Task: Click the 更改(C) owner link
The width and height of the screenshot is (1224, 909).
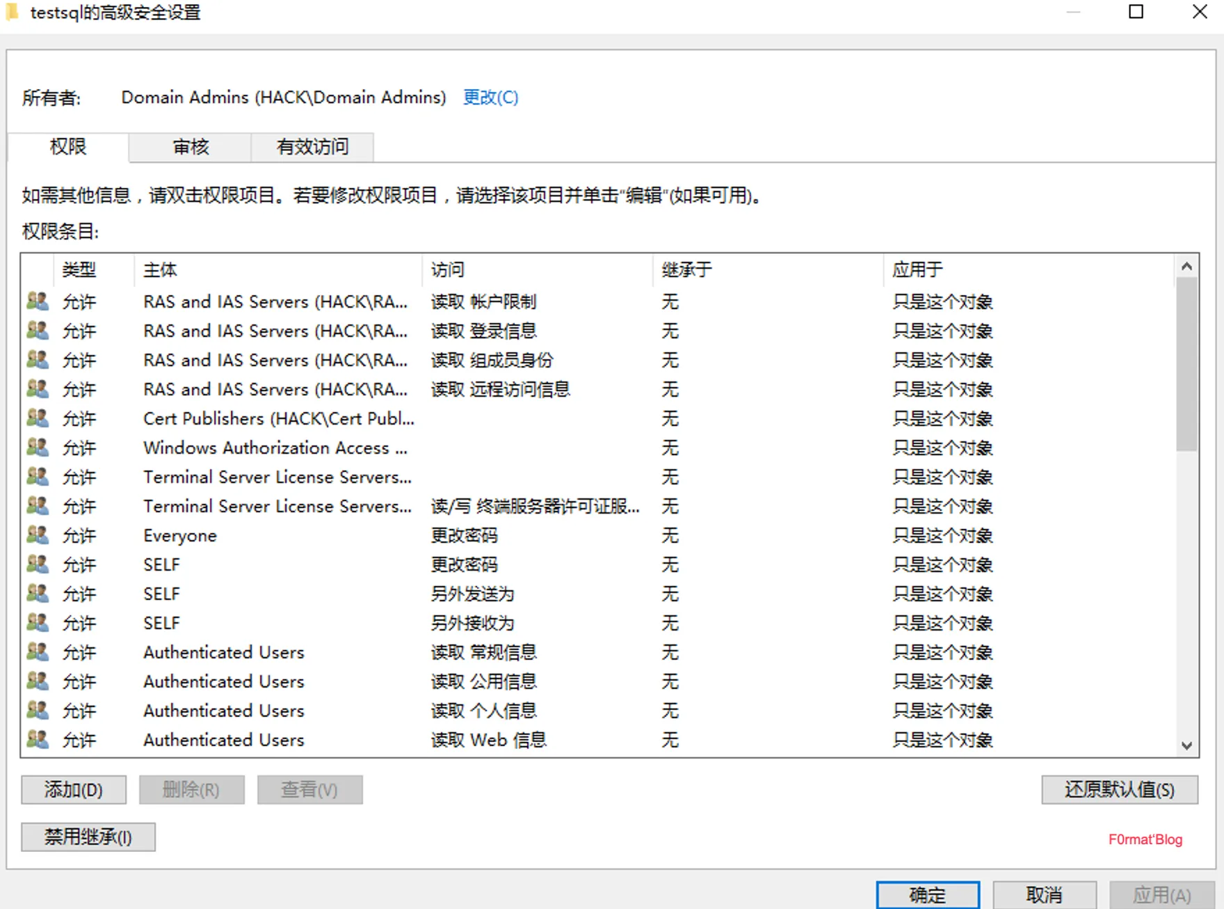Action: pyautogui.click(x=490, y=97)
